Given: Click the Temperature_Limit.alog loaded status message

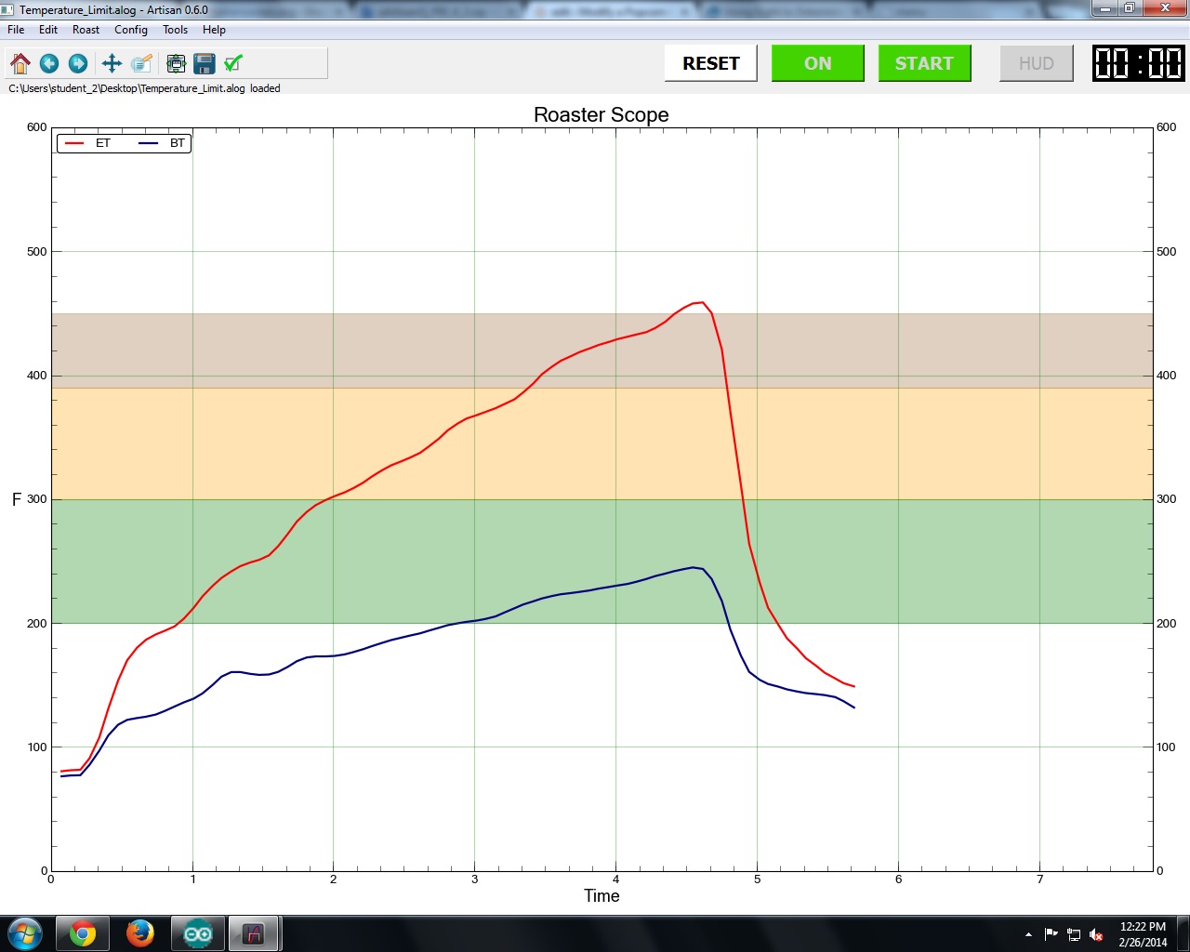Looking at the screenshot, I should (144, 88).
